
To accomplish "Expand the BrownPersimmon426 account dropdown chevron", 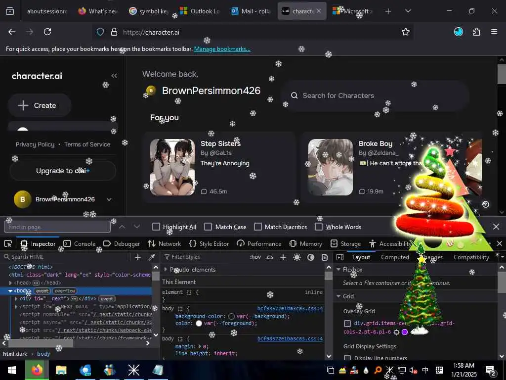I will [109, 199].
